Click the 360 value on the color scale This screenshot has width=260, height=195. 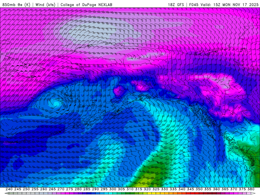(216, 189)
